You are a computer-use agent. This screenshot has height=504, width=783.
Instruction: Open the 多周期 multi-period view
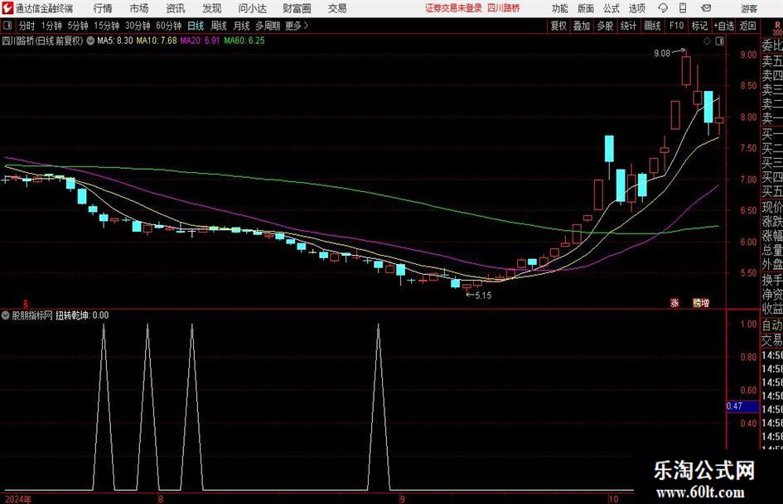268,26
